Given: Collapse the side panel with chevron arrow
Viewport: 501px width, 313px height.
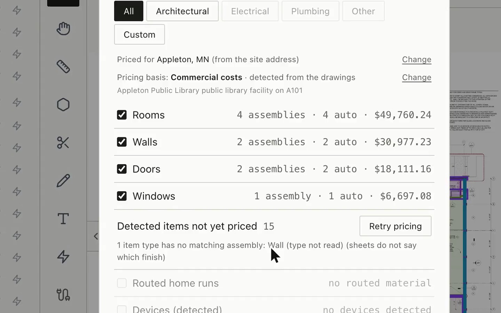Looking at the screenshot, I should click(x=95, y=236).
